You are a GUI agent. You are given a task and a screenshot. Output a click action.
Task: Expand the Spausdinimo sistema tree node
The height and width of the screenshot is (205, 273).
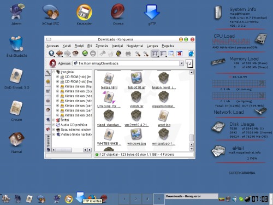(x=54, y=130)
